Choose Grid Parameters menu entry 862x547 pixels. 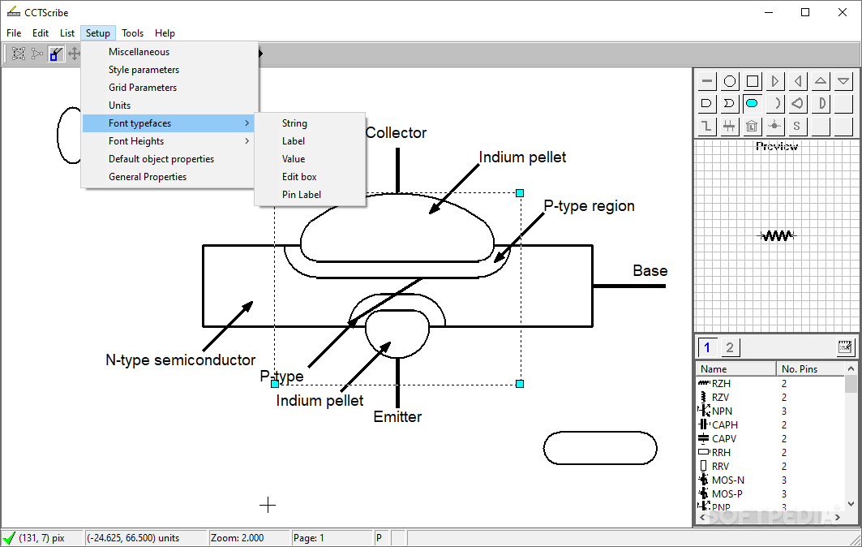169,88
